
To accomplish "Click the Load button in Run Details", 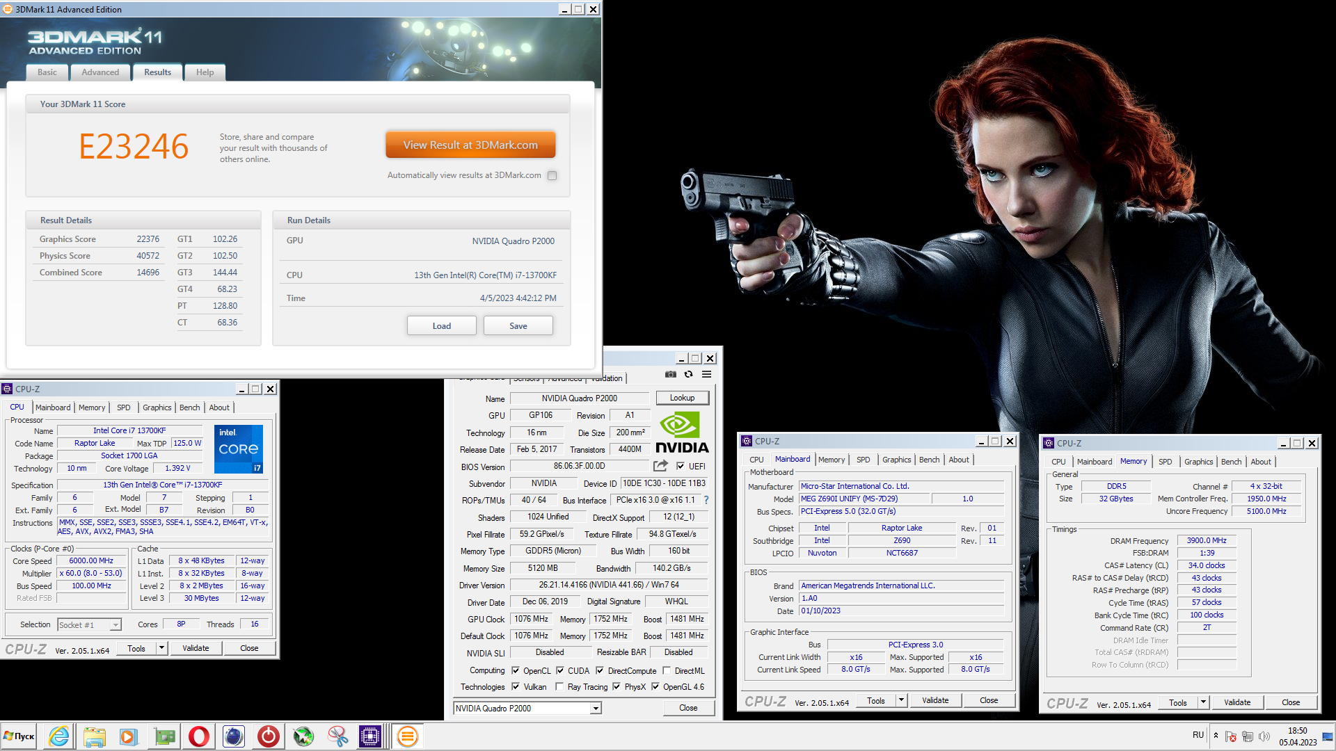I will (442, 326).
